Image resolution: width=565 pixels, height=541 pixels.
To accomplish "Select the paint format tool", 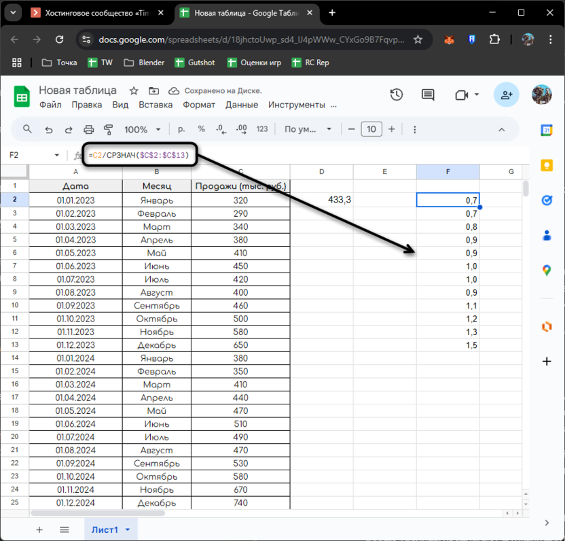I will pyautogui.click(x=108, y=129).
